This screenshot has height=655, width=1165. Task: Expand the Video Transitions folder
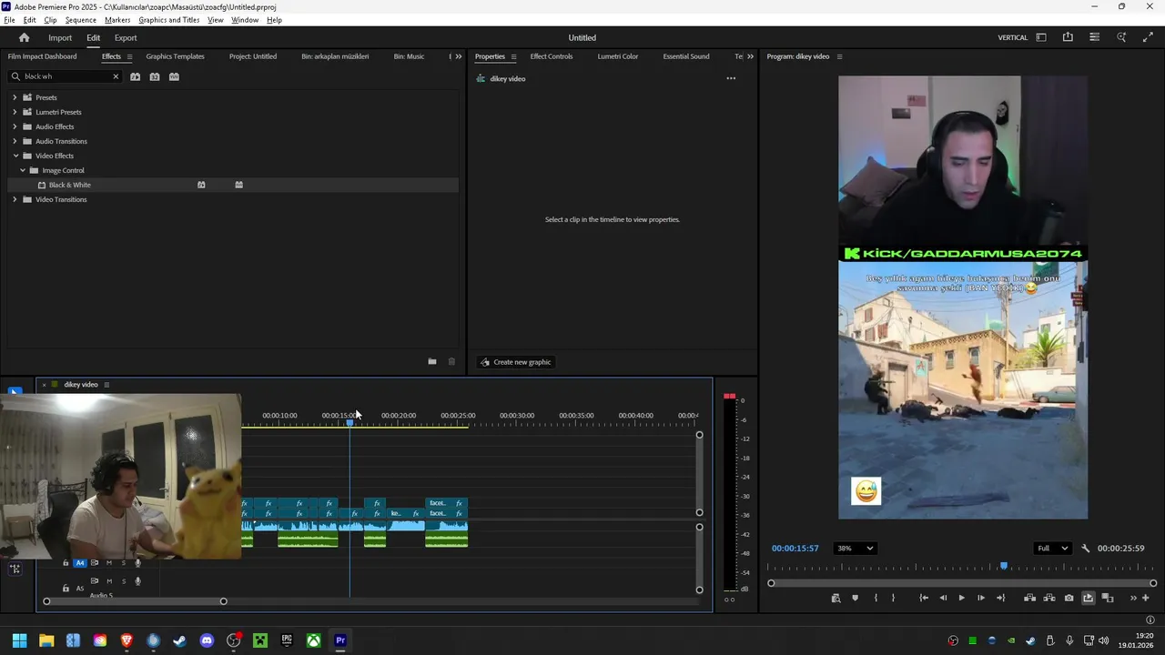coord(15,199)
